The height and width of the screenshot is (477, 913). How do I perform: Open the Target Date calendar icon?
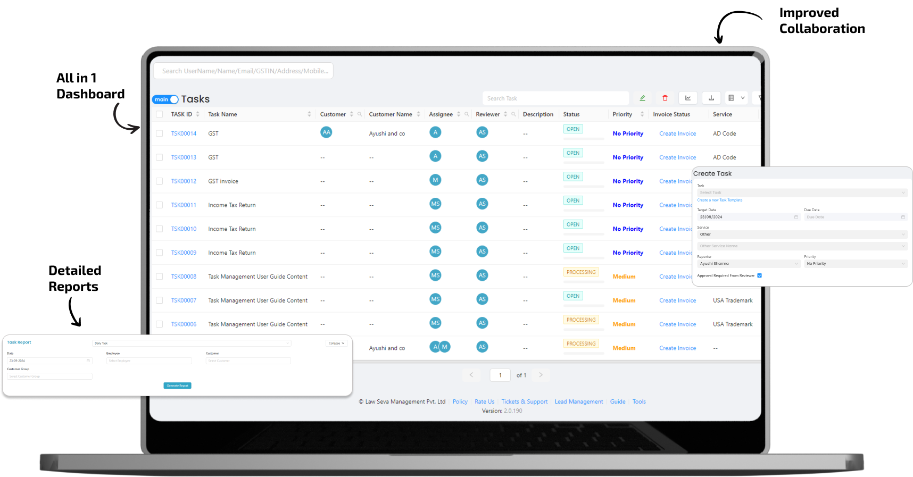click(796, 217)
